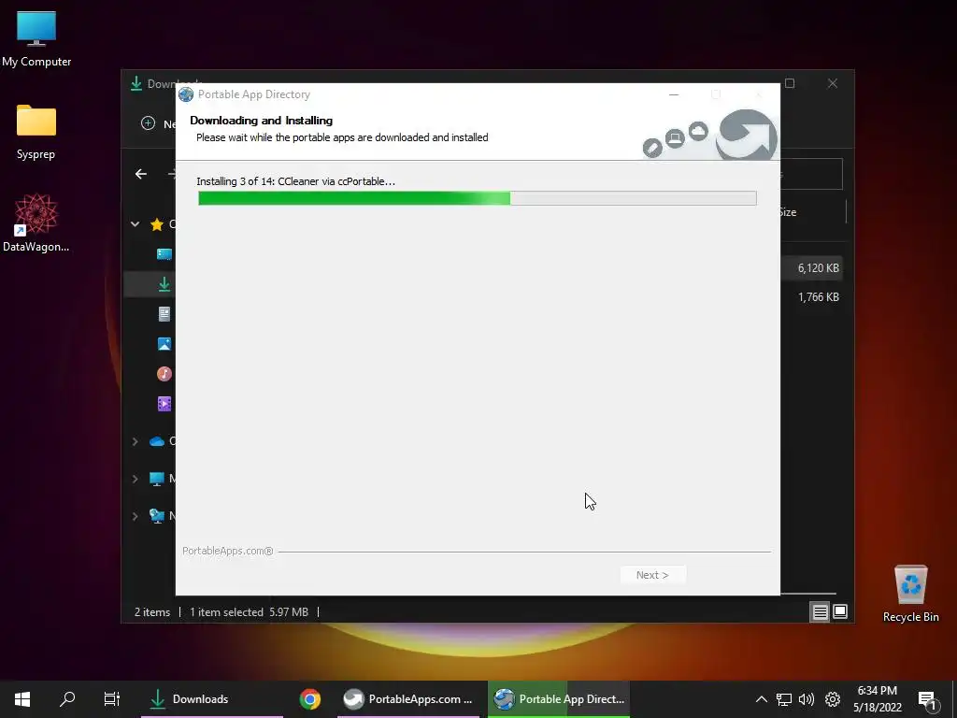
Task: Switch to Downloads taskbar button
Action: click(x=212, y=699)
